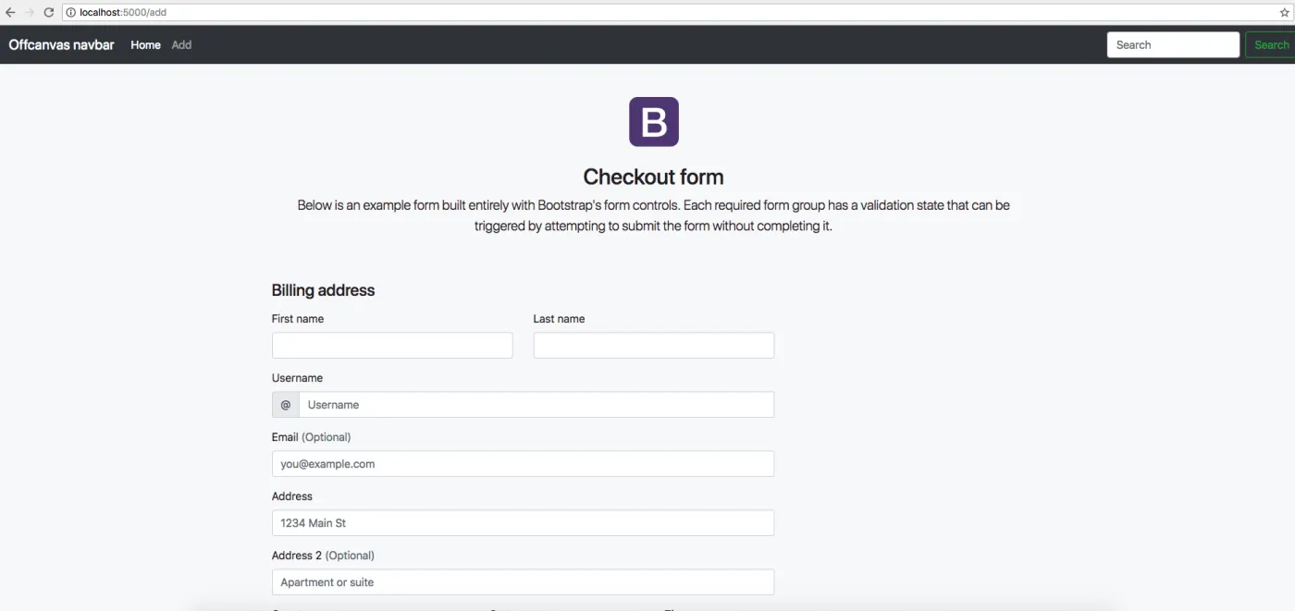This screenshot has width=1295, height=611.
Task: Click the Checkout form heading
Action: coord(653,177)
